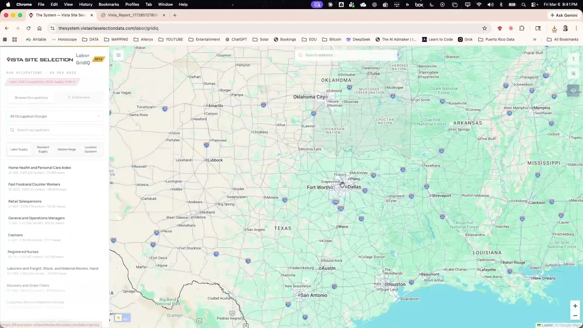Open the All Occupation Groups dropdown
The width and height of the screenshot is (583, 328).
point(55,116)
